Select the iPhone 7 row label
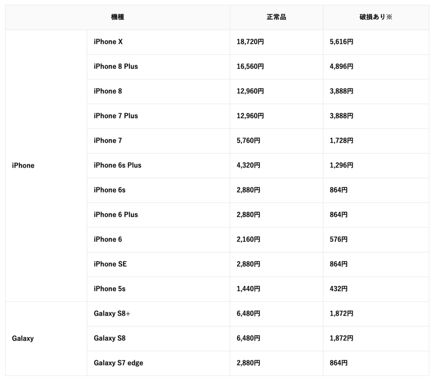 (x=158, y=141)
